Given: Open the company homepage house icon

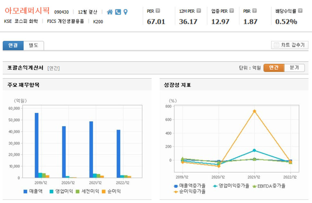Looking at the screenshot, I should 110,12.
